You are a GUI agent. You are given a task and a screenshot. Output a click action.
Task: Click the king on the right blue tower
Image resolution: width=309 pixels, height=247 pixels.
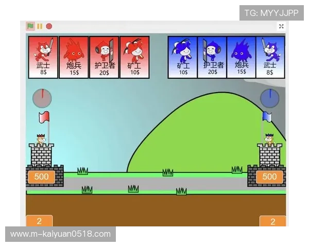point(268,138)
